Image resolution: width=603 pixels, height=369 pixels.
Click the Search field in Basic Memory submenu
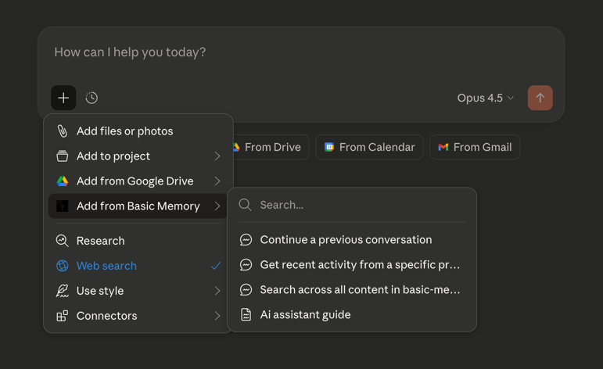360,205
